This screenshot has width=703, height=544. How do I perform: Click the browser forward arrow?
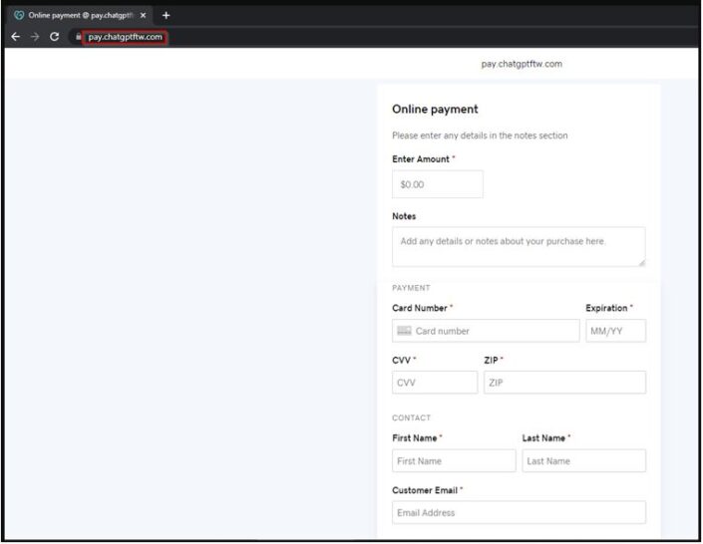[34, 37]
